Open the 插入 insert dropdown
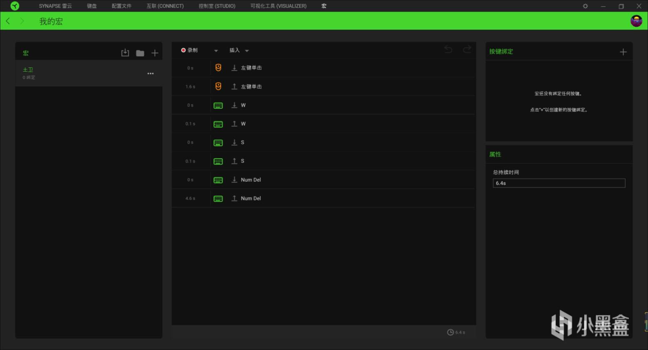This screenshot has width=648, height=350. point(239,50)
